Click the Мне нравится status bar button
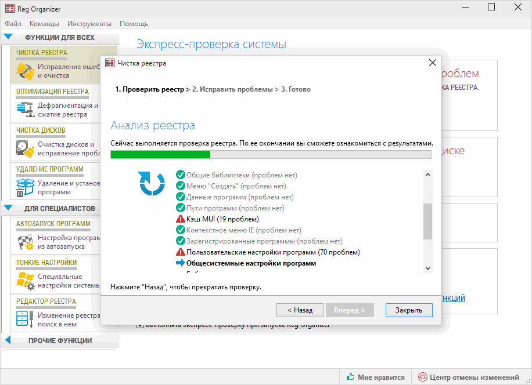The width and height of the screenshot is (532, 385). pyautogui.click(x=376, y=377)
